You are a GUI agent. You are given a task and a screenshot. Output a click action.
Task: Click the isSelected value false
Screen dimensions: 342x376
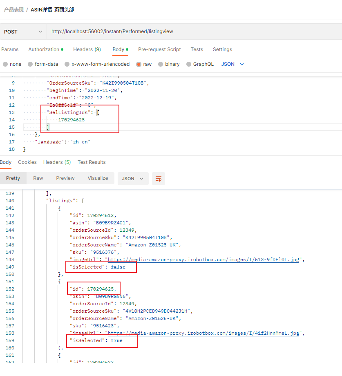coord(118,267)
